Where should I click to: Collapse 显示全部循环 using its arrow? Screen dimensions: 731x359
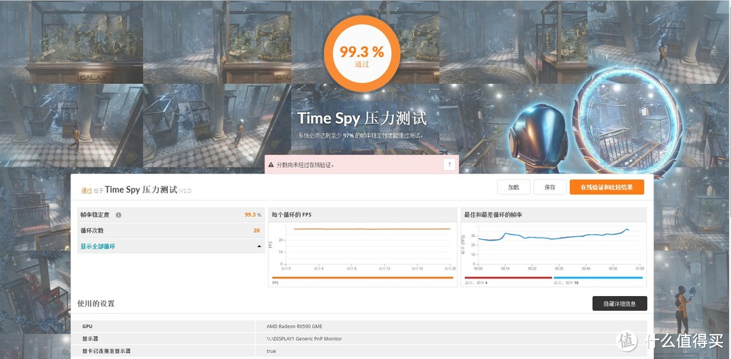[x=259, y=247]
